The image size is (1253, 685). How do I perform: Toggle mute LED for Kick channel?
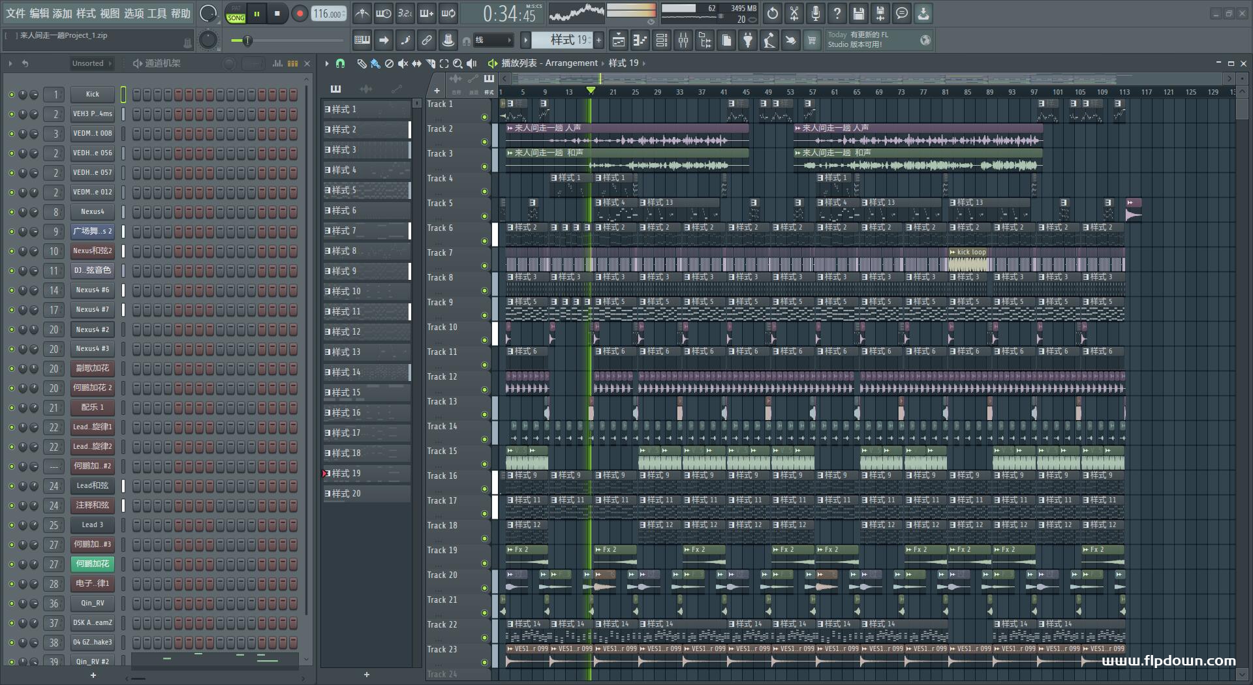[11, 95]
